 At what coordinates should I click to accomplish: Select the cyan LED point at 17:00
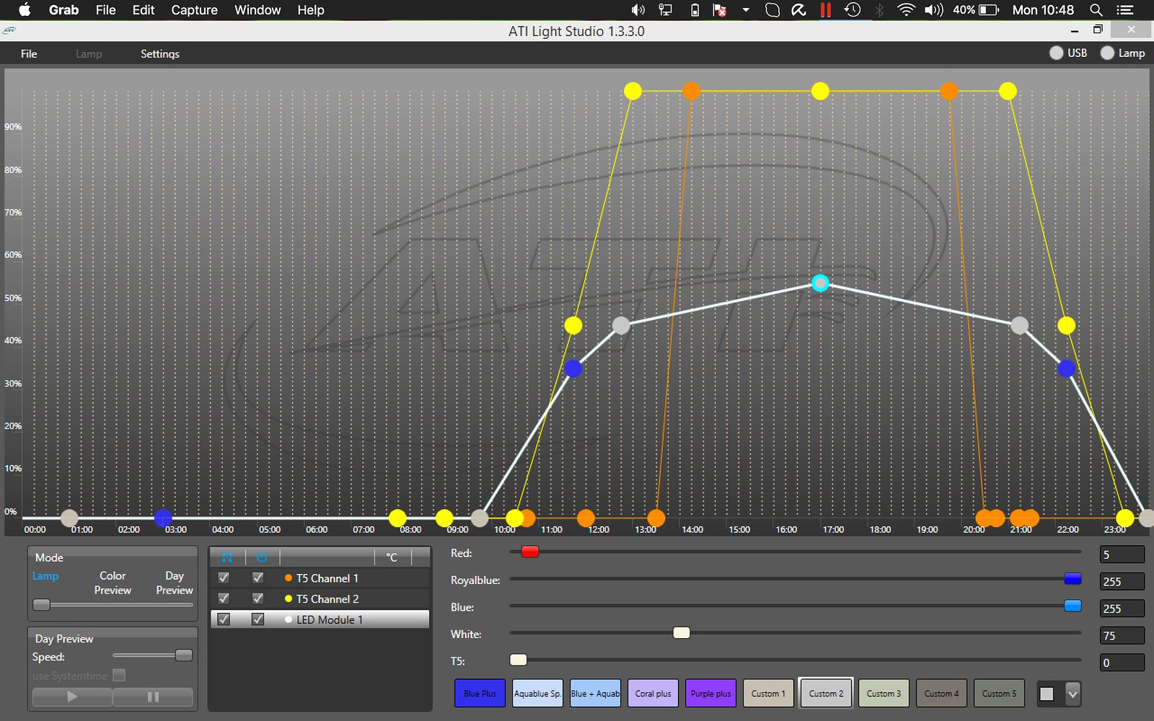(x=820, y=283)
